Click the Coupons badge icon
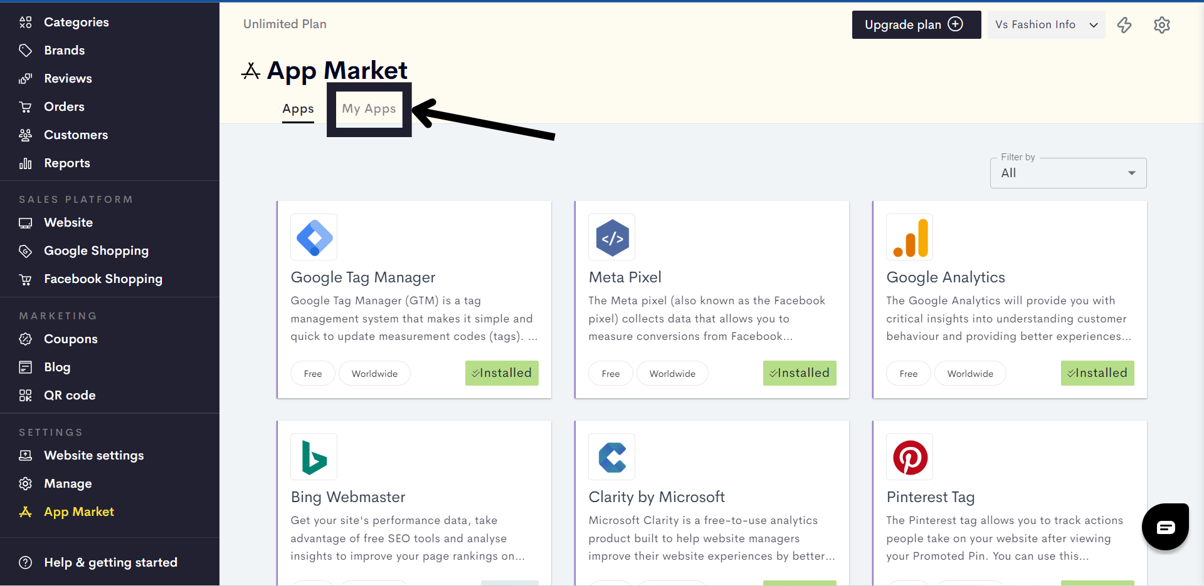1204x586 pixels. (x=25, y=339)
